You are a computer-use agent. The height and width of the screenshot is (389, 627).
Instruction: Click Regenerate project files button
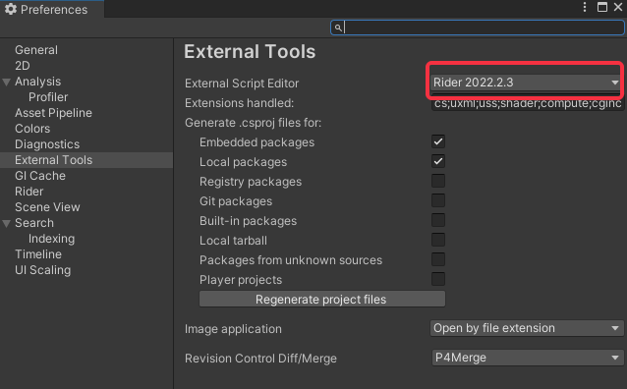coord(322,299)
